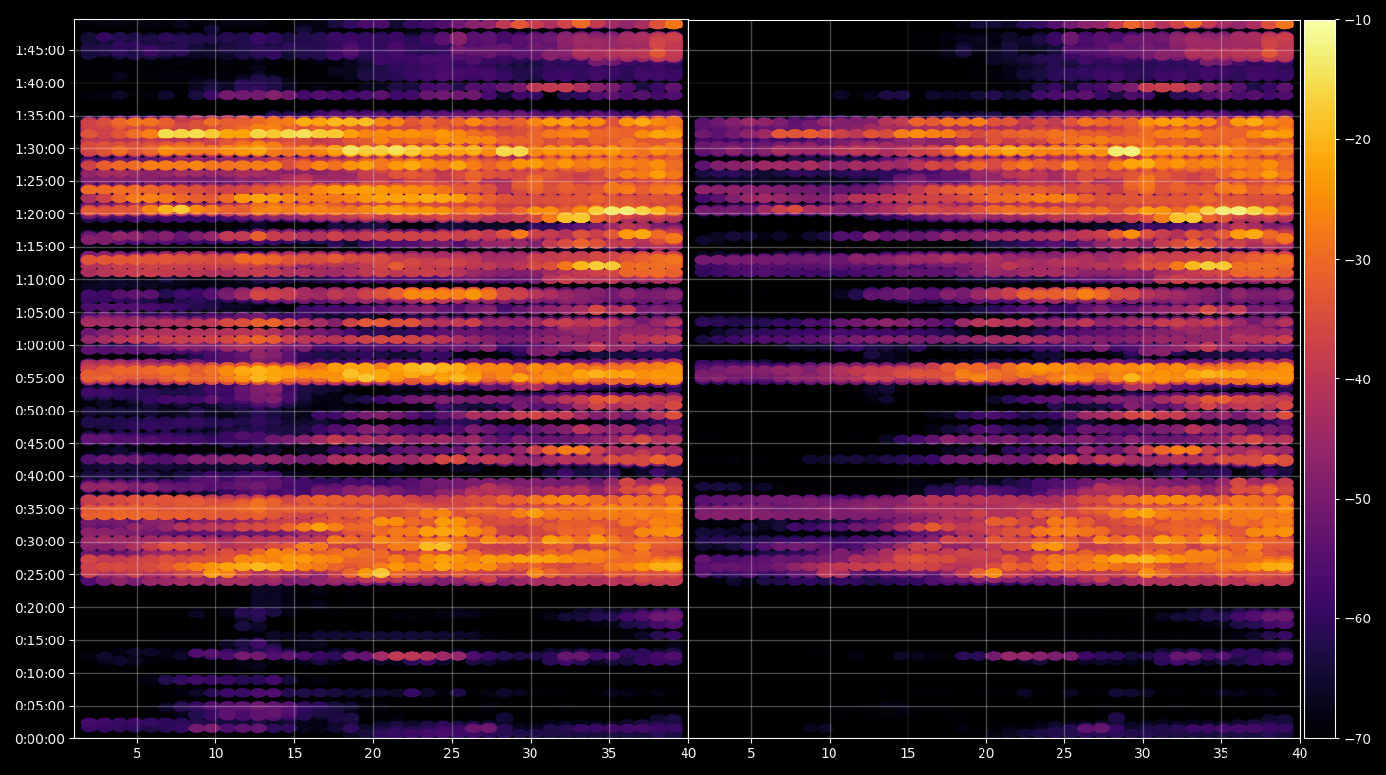This screenshot has width=1386, height=775.
Task: Click the colorbar tick −70
Action: [1358, 738]
